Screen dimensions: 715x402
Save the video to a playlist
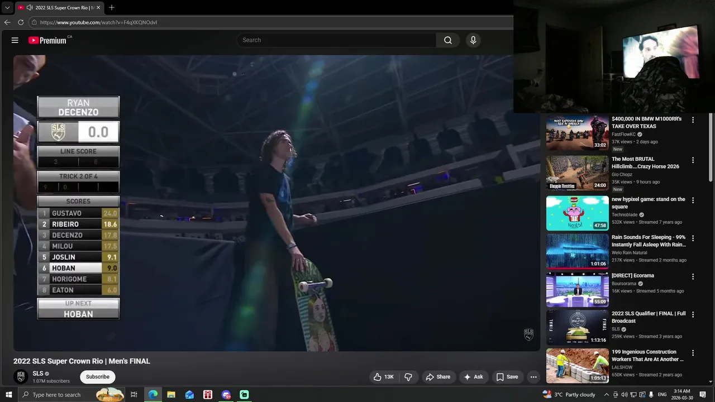pos(507,377)
